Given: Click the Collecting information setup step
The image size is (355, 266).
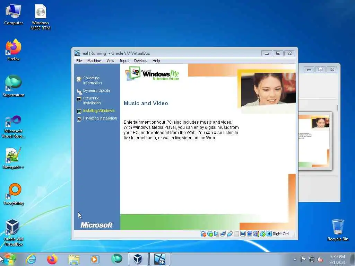Looking at the screenshot, I should pos(92,80).
